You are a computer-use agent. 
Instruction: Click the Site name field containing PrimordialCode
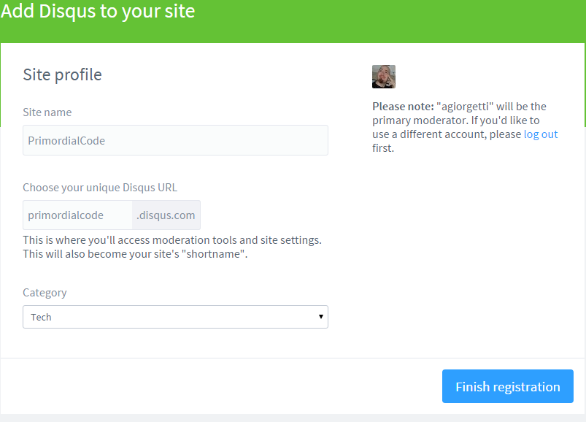pos(175,140)
